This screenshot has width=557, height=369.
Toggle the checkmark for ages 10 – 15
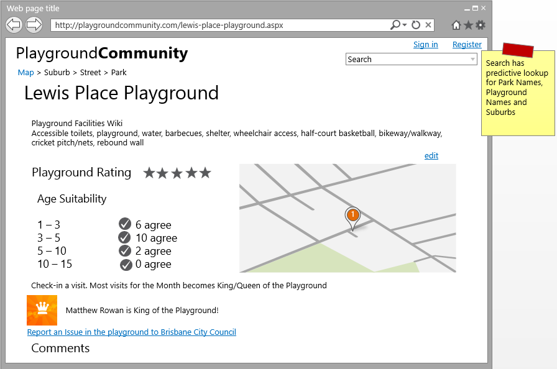[126, 265]
